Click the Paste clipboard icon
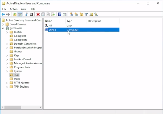The image size is (163, 114). (31, 14)
